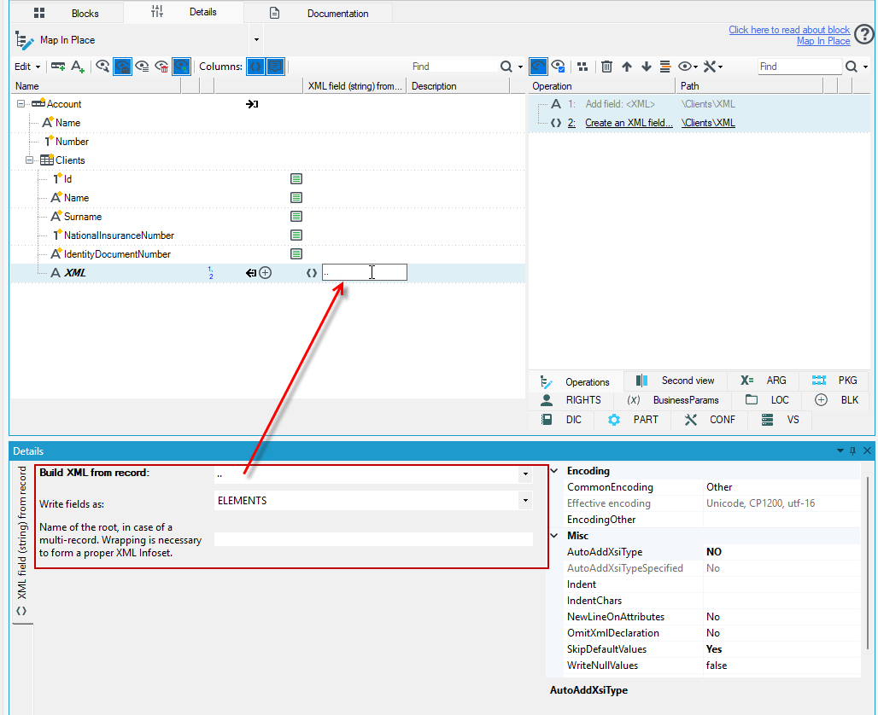Collapse the Encoding property group

554,471
